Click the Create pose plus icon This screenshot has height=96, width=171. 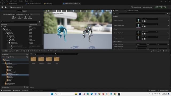pyautogui.click(x=20, y=17)
